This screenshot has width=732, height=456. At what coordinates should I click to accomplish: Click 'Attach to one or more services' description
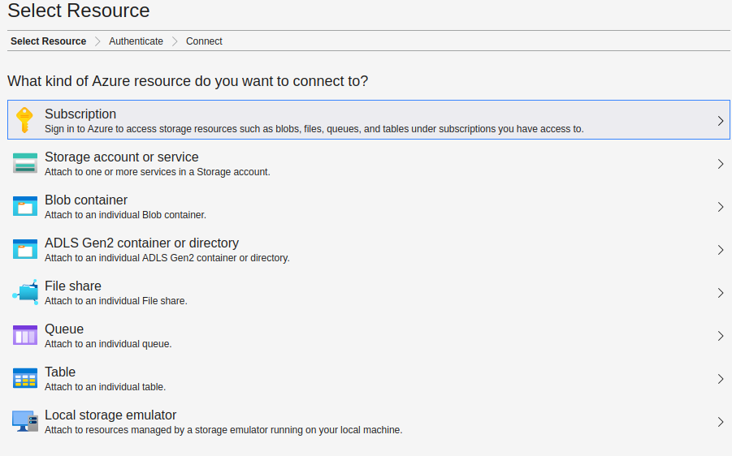point(158,171)
